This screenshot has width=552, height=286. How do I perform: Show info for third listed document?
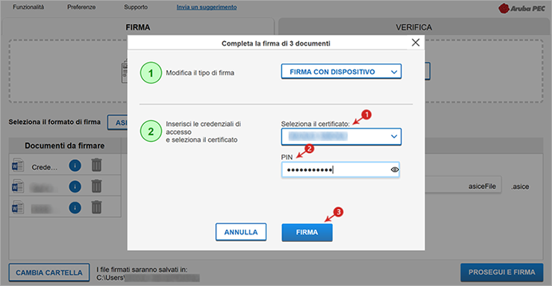(x=75, y=208)
